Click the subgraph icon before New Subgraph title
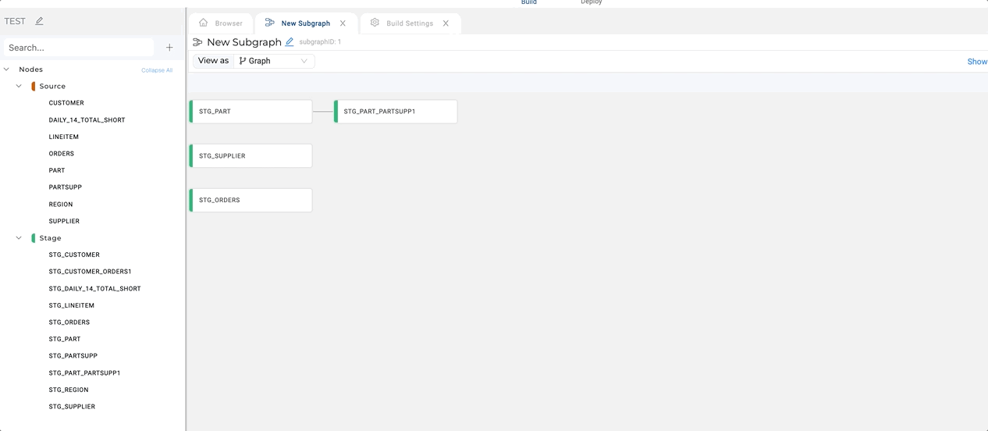The width and height of the screenshot is (988, 431). click(x=197, y=42)
